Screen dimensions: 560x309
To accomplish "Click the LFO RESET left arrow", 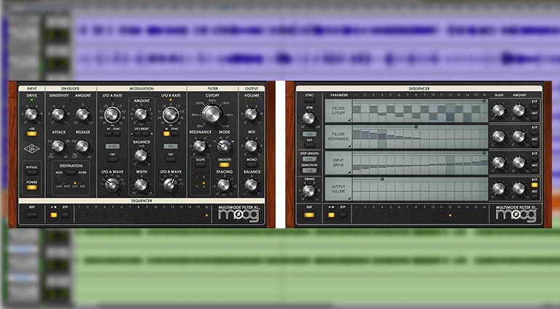I will [131, 134].
